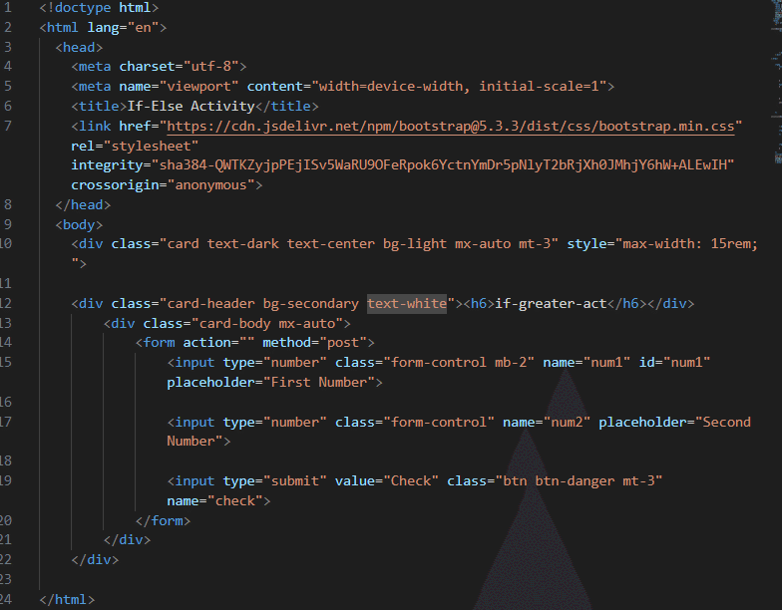Click line number 24 in gutter
Viewport: 782px width, 610px height.
[6, 599]
